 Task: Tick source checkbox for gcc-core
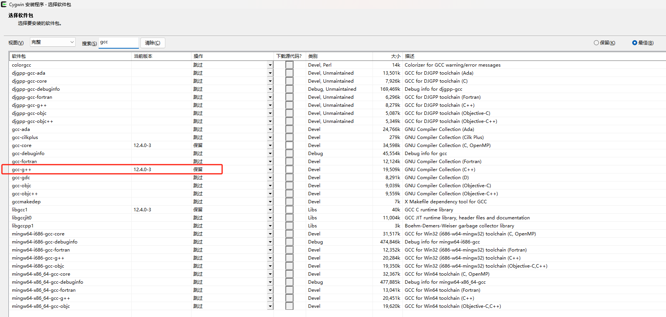289,145
